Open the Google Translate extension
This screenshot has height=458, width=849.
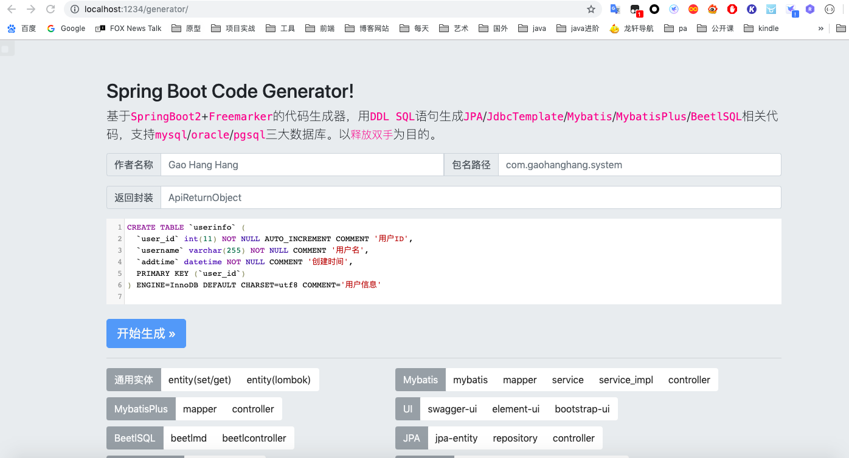pyautogui.click(x=615, y=9)
